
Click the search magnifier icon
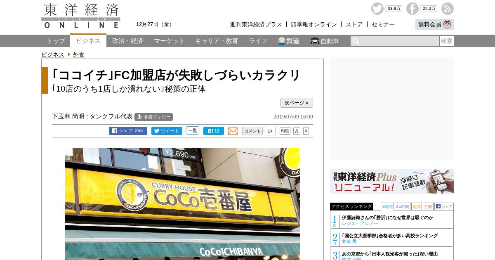click(356, 41)
